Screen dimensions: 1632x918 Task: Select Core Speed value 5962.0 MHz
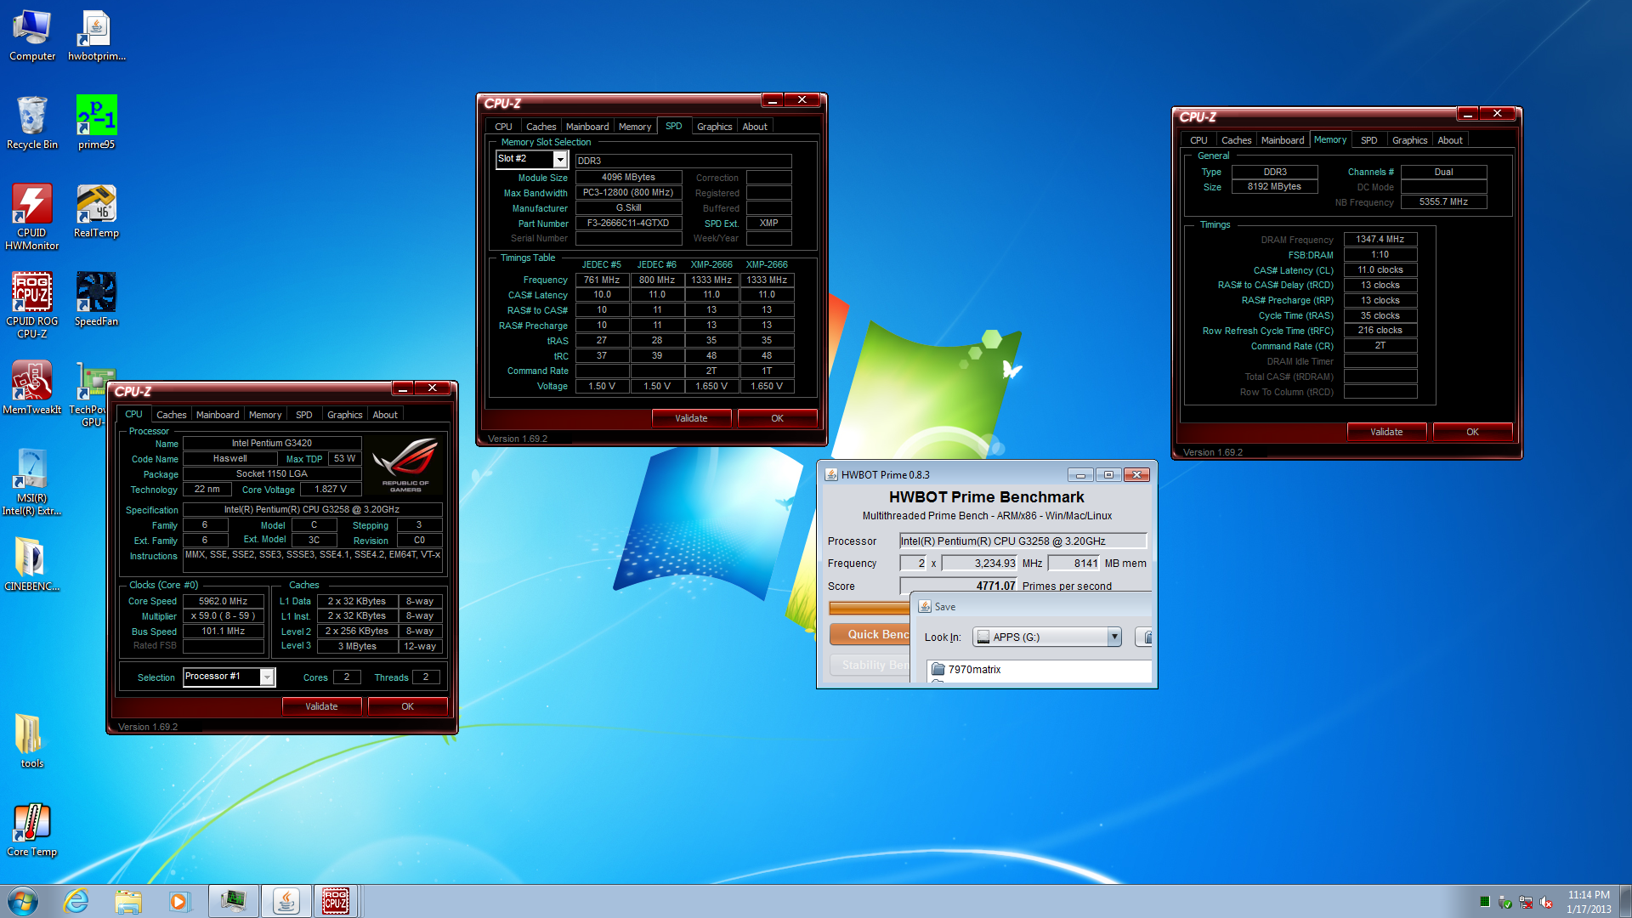coord(223,601)
